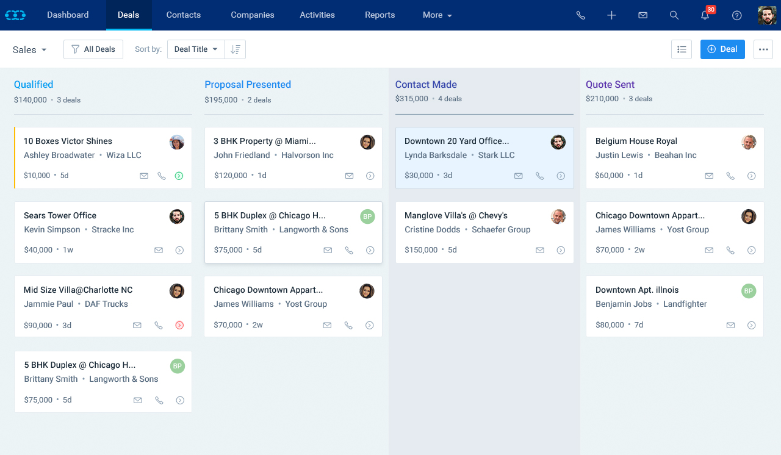
Task: Open deal title Sears Tower Office
Action: pos(60,215)
